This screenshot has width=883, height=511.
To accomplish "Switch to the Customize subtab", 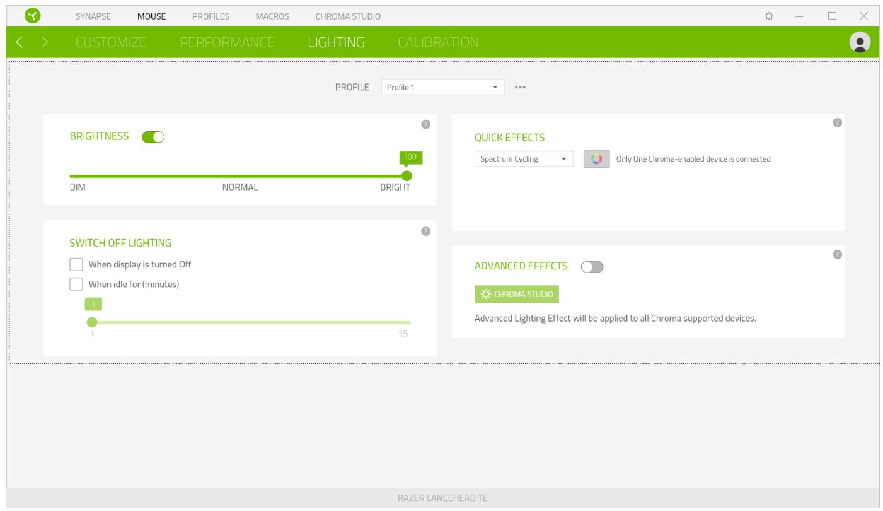I will pos(111,43).
